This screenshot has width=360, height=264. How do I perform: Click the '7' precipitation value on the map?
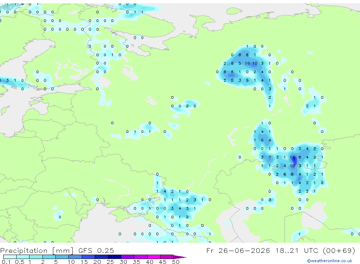pyautogui.click(x=270, y=157)
